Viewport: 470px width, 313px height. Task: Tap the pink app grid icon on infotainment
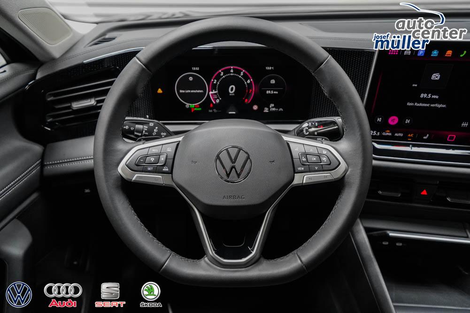pos(392,52)
